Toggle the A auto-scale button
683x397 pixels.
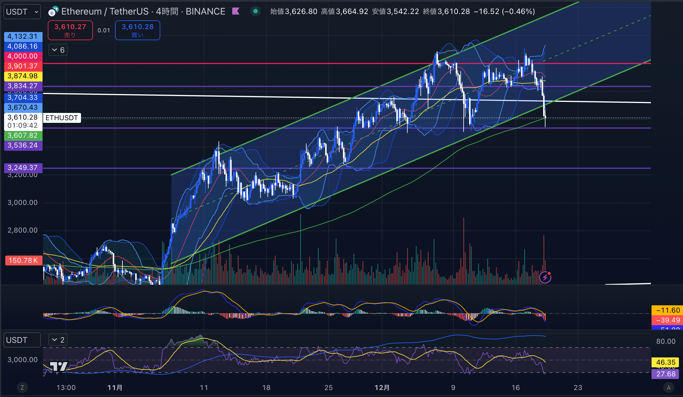[x=669, y=387]
